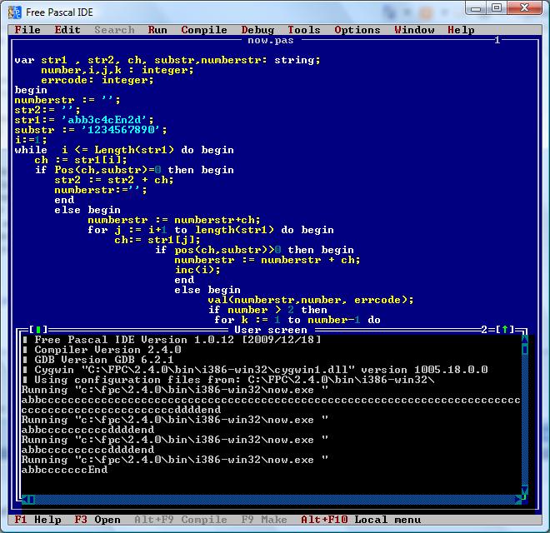
Task: Click F3 Open in the status bar
Action: pyautogui.click(x=97, y=520)
